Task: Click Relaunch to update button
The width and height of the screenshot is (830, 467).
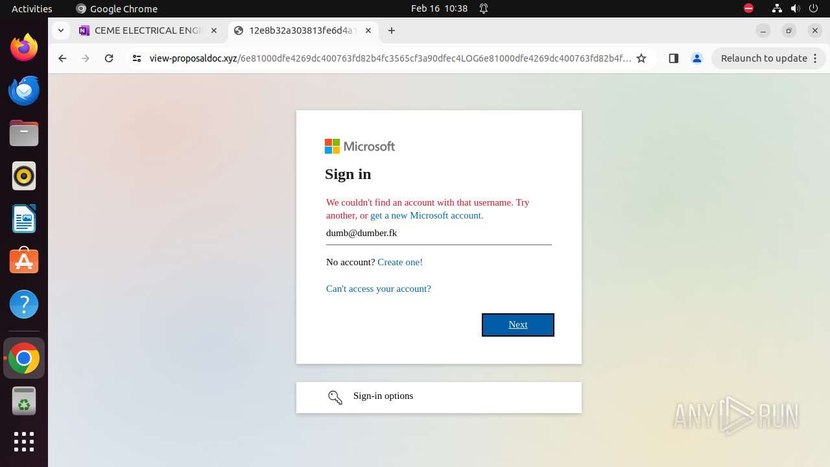Action: (x=768, y=58)
